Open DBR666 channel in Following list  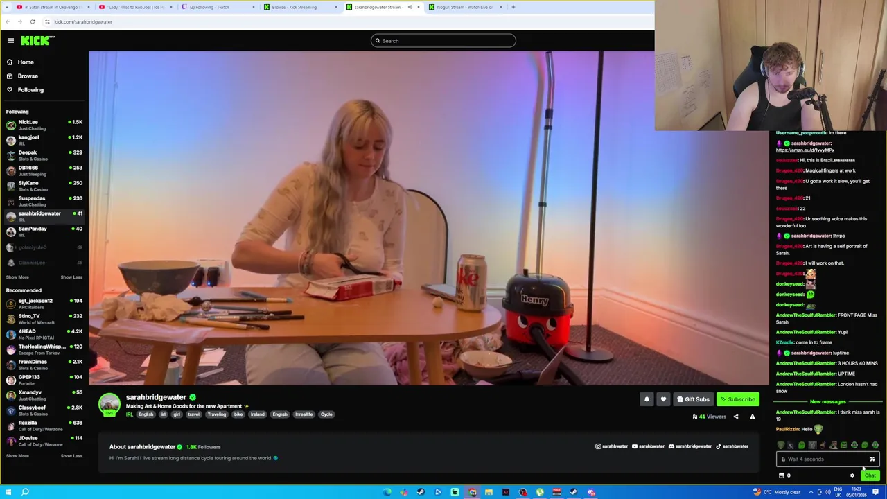(44, 170)
